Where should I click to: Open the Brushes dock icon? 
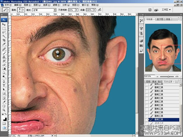(x=141, y=29)
